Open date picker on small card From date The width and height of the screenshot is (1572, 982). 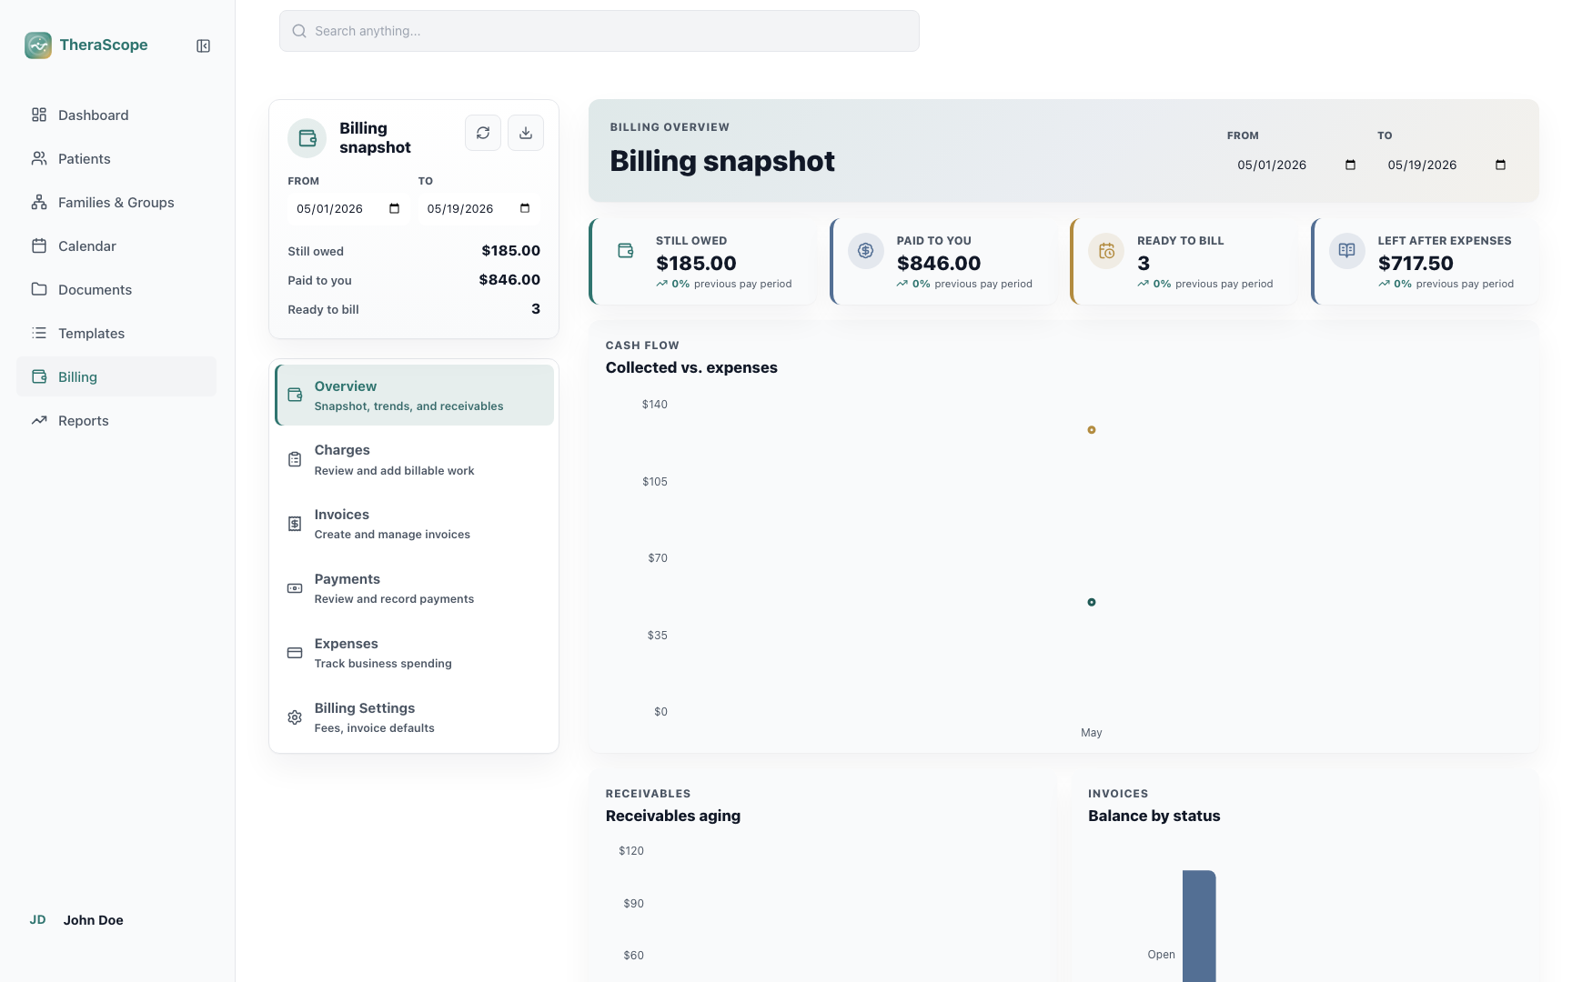395,208
